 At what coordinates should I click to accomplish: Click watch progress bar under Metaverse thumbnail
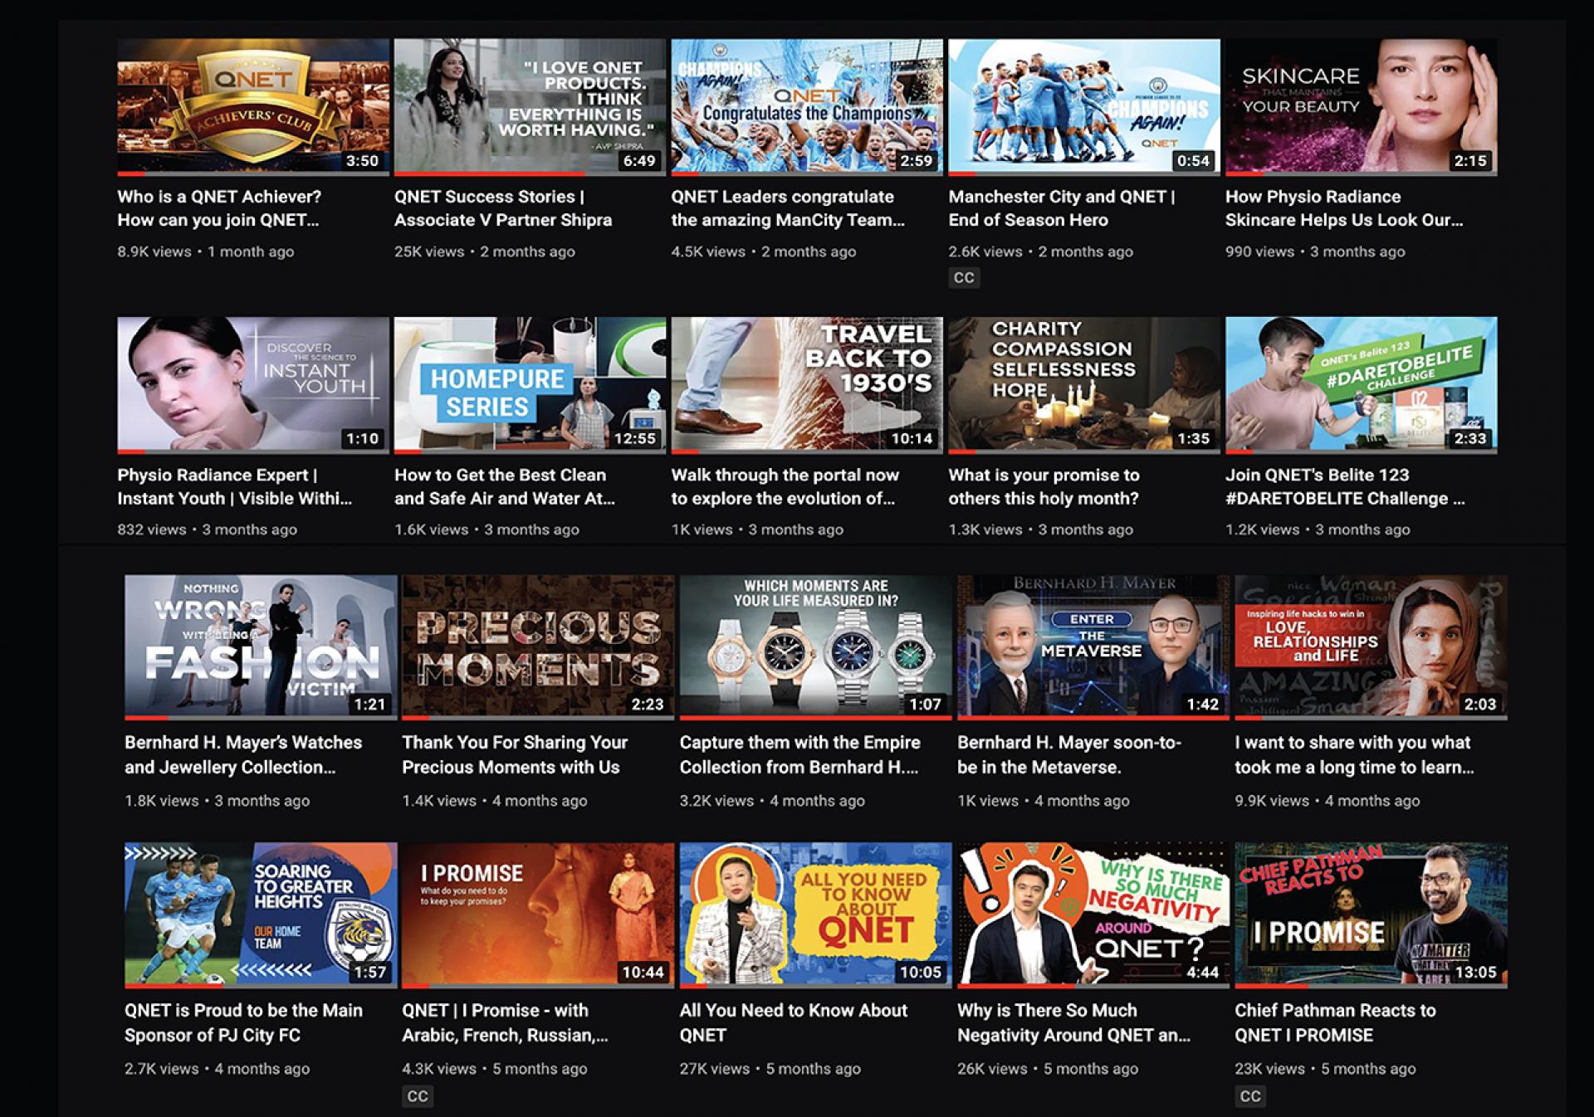pos(1093,718)
